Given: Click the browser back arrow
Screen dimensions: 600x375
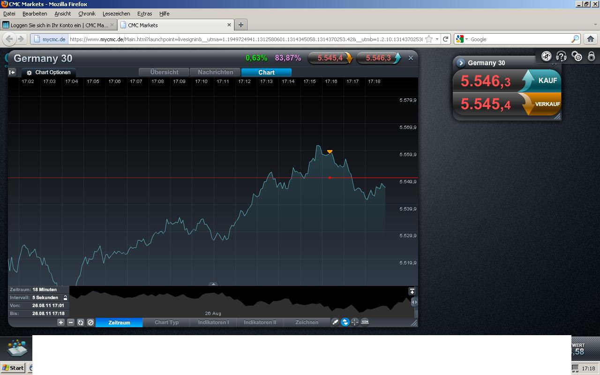Looking at the screenshot, I should (x=9, y=39).
